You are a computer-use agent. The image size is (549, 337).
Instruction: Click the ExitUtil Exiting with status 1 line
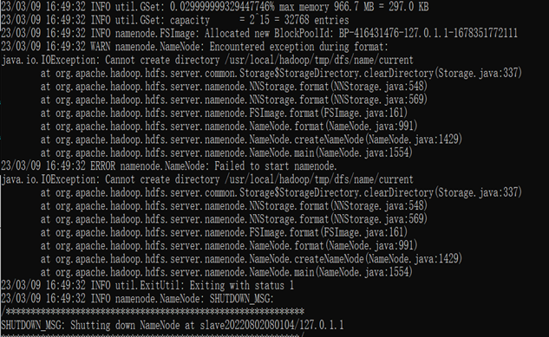[x=147, y=285]
